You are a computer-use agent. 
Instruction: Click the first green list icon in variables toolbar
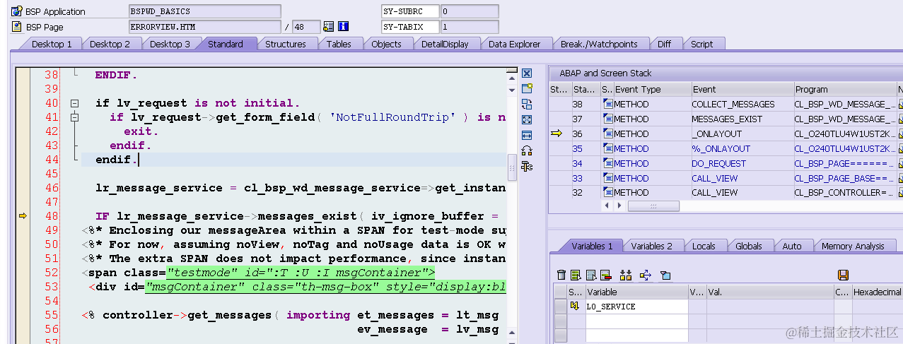pyautogui.click(x=576, y=275)
